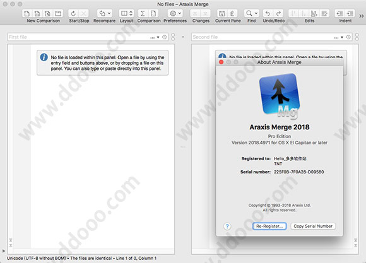Click the first Edits toolbar icon

293,13
